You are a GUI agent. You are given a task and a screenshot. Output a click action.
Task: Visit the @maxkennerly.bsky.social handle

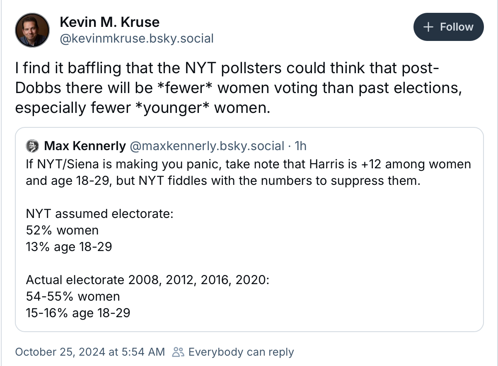pyautogui.click(x=207, y=146)
